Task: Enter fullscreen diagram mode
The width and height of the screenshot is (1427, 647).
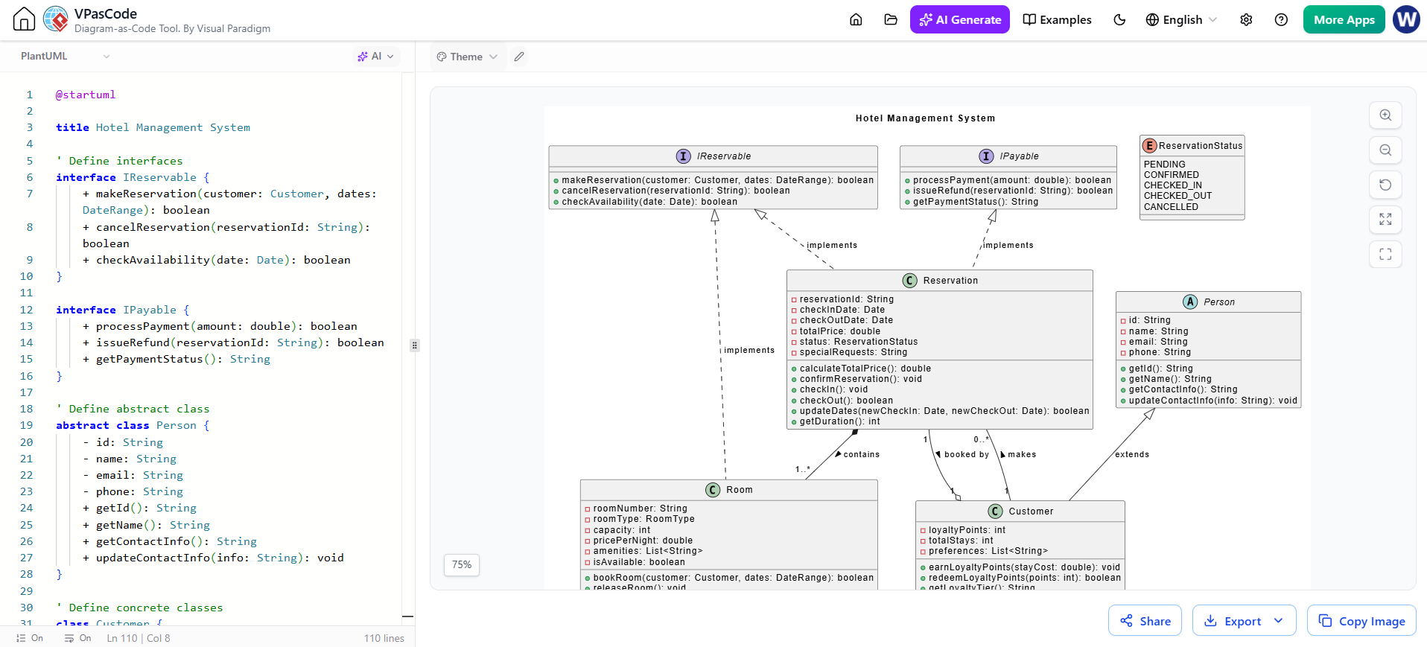Action: (x=1385, y=255)
